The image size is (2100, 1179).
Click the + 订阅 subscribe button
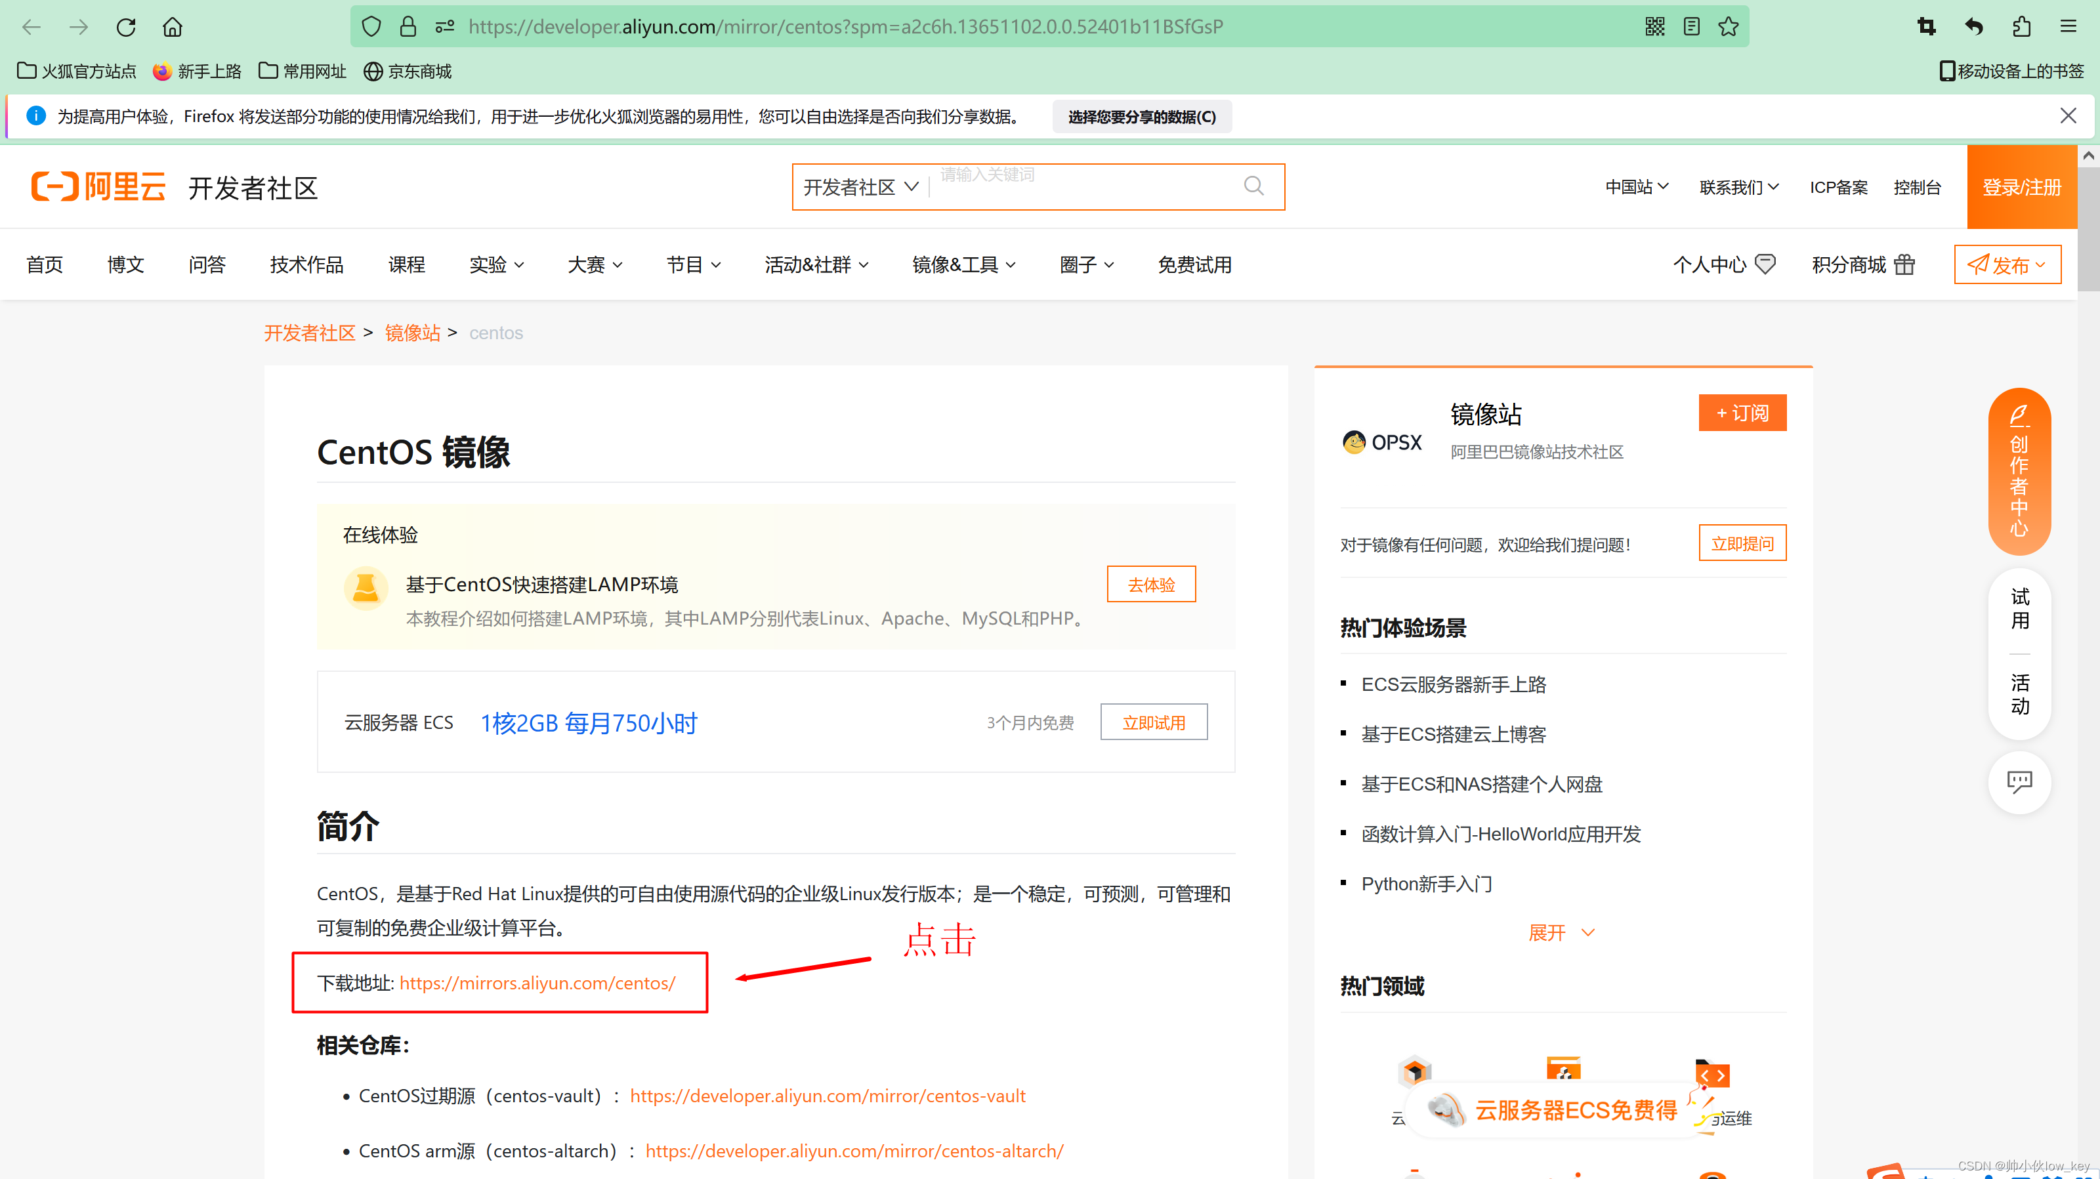(1742, 412)
